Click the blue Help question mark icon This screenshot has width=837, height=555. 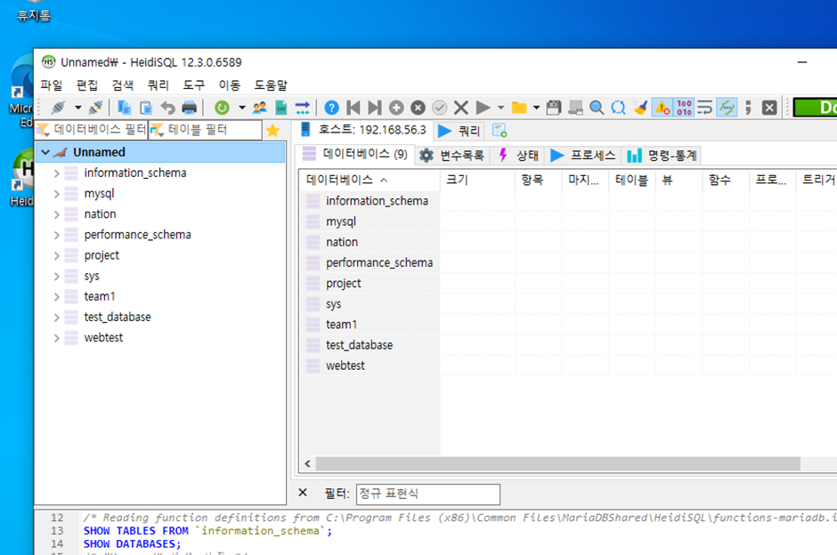coord(331,108)
